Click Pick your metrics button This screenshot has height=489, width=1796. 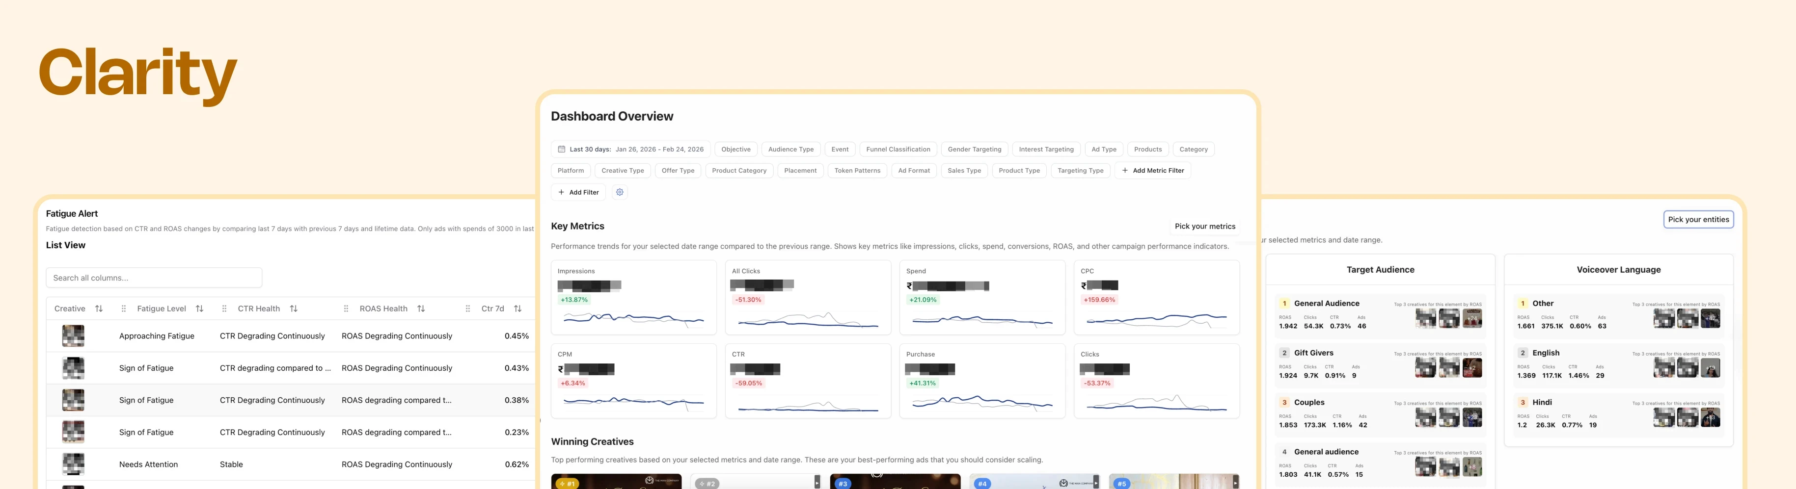[x=1204, y=227]
